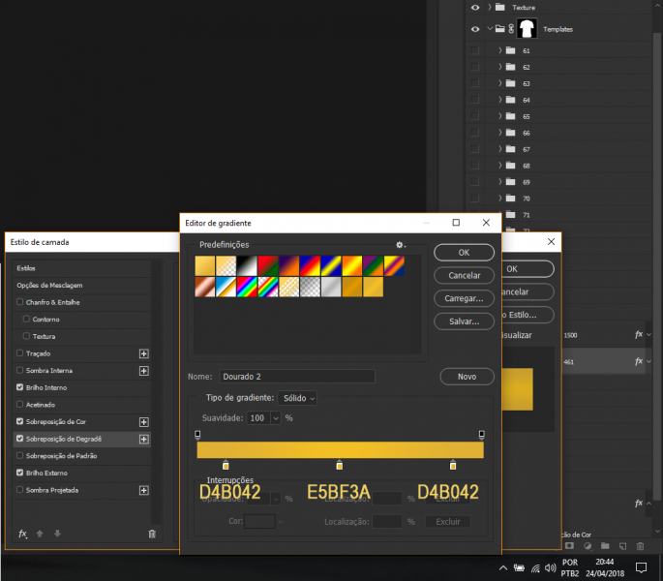The width and height of the screenshot is (663, 581).
Task: Open the Suavidade value dropdown arrow
Action: point(276,417)
